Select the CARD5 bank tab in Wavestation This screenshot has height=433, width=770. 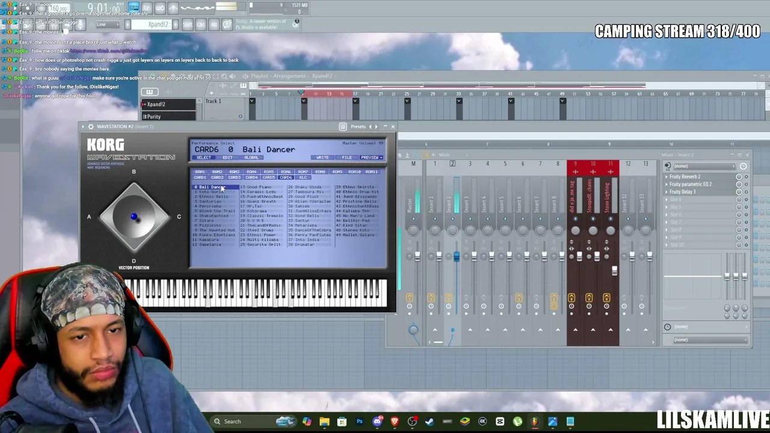[269, 177]
